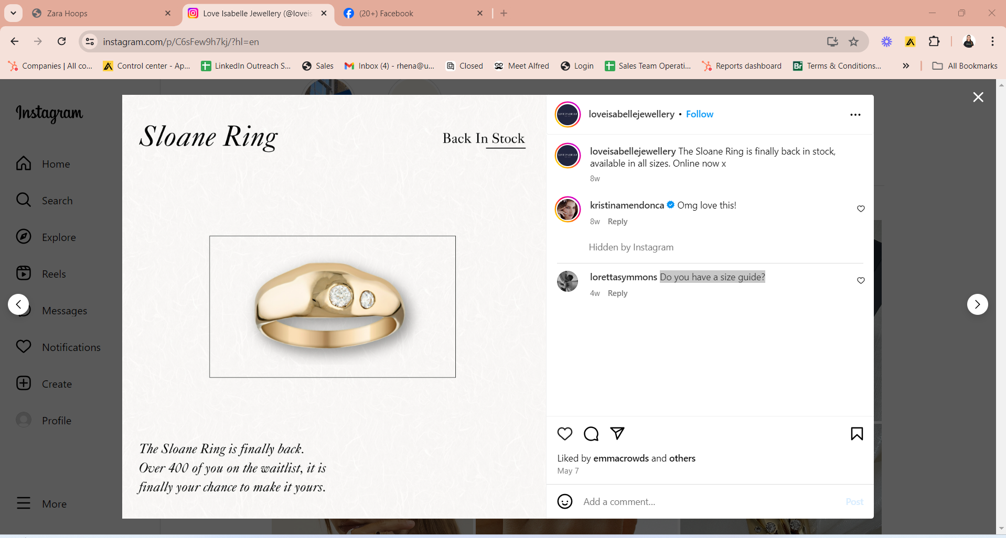Click the blue snowflake extension icon
Viewport: 1006px width, 538px height.
point(886,41)
